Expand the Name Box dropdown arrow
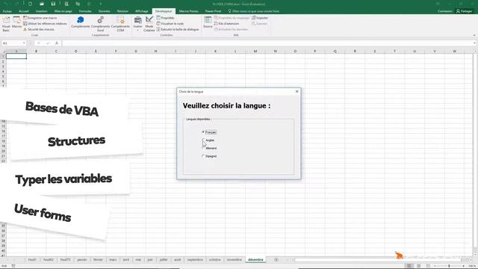The width and height of the screenshot is (478, 269). click(24, 43)
